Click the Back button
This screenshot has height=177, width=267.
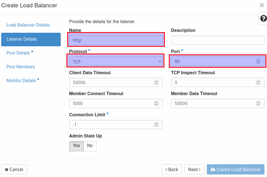tap(172, 169)
